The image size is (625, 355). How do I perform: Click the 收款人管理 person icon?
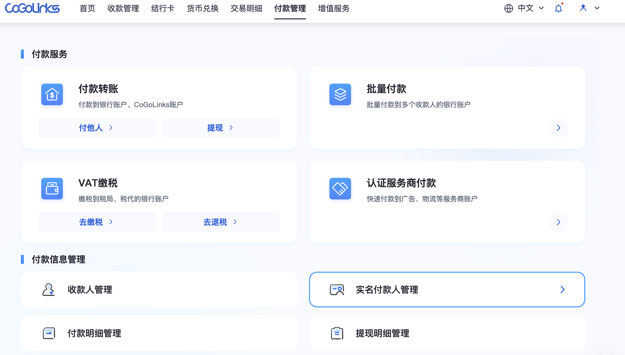click(48, 290)
